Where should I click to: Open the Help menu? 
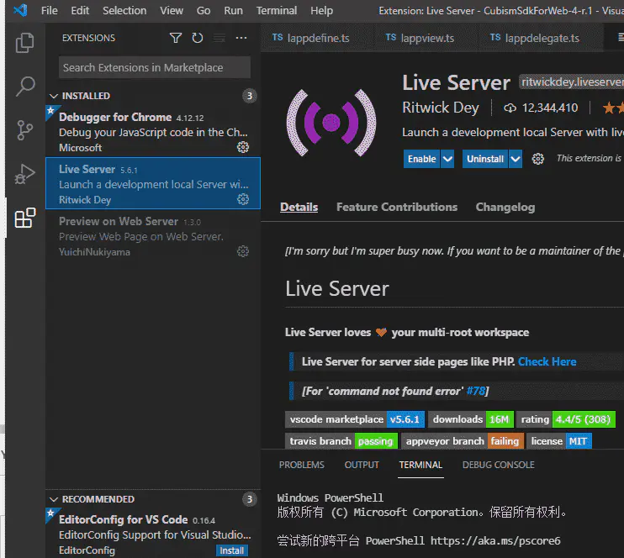[x=321, y=10]
